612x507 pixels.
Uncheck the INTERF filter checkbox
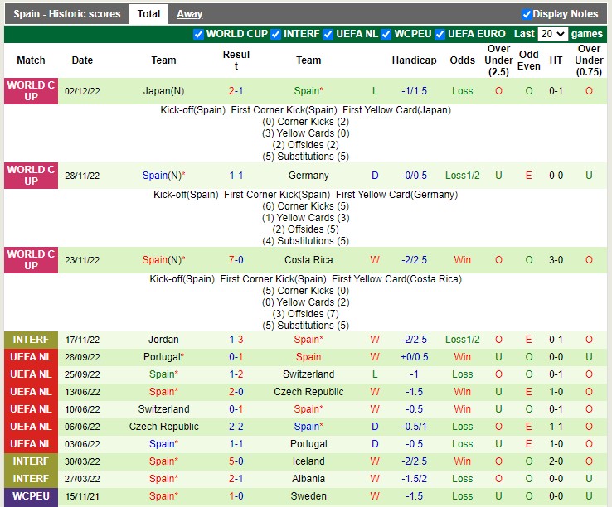click(x=275, y=34)
